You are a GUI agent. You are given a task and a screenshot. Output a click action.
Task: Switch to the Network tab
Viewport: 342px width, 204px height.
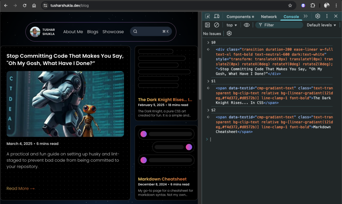pyautogui.click(x=269, y=16)
